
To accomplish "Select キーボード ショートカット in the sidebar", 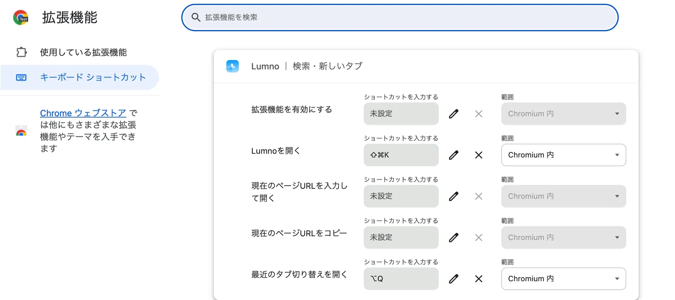I will [80, 77].
